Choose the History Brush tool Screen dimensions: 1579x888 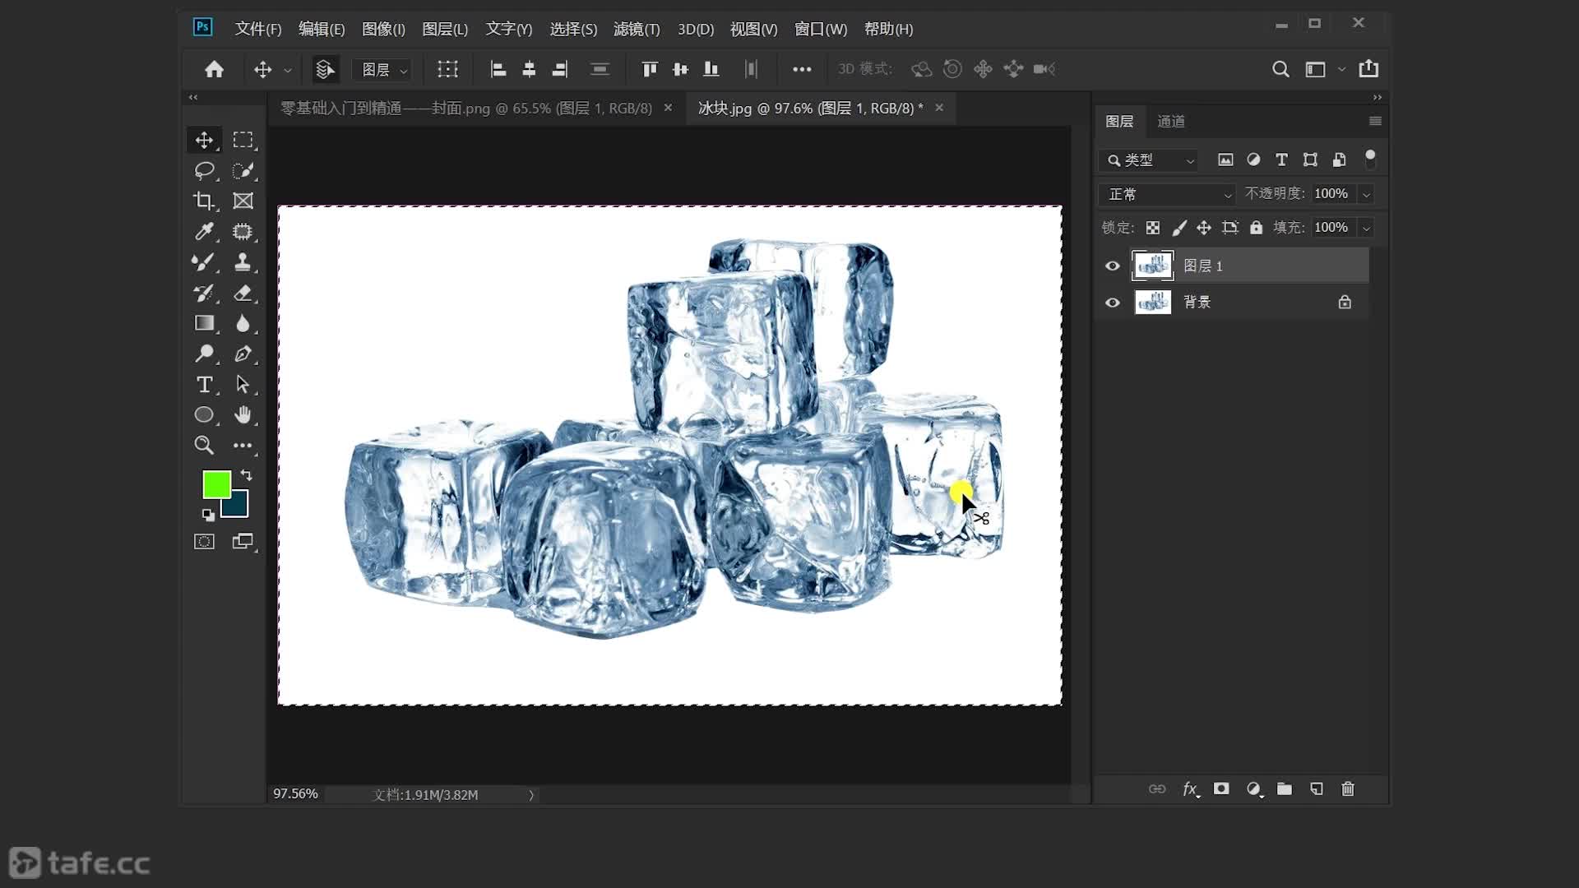(204, 293)
